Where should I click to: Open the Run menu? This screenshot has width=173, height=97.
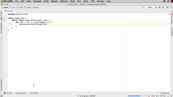(x=79, y=1)
